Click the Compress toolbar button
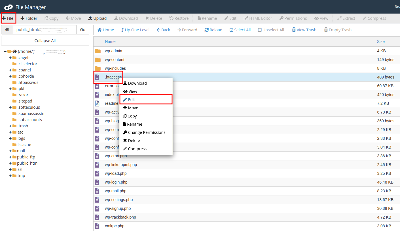 [374, 18]
